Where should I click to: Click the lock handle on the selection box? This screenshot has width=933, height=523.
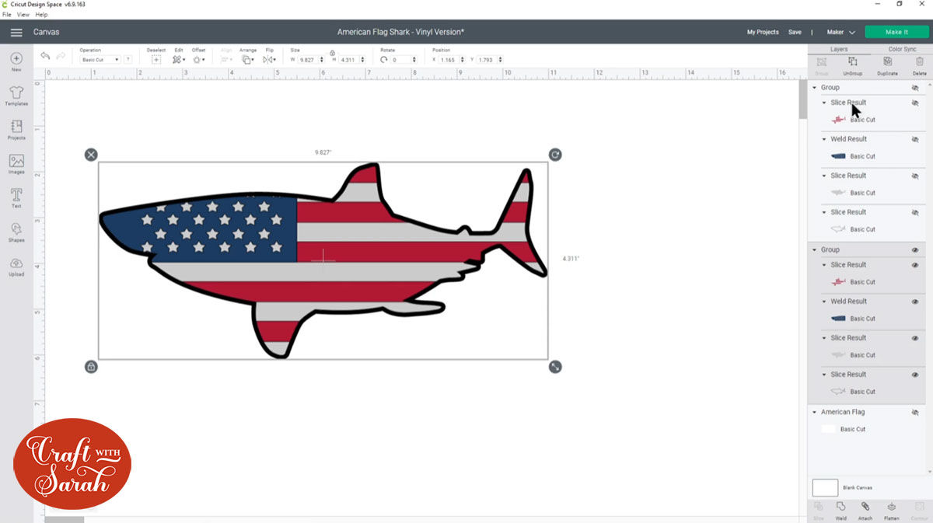[x=91, y=367]
